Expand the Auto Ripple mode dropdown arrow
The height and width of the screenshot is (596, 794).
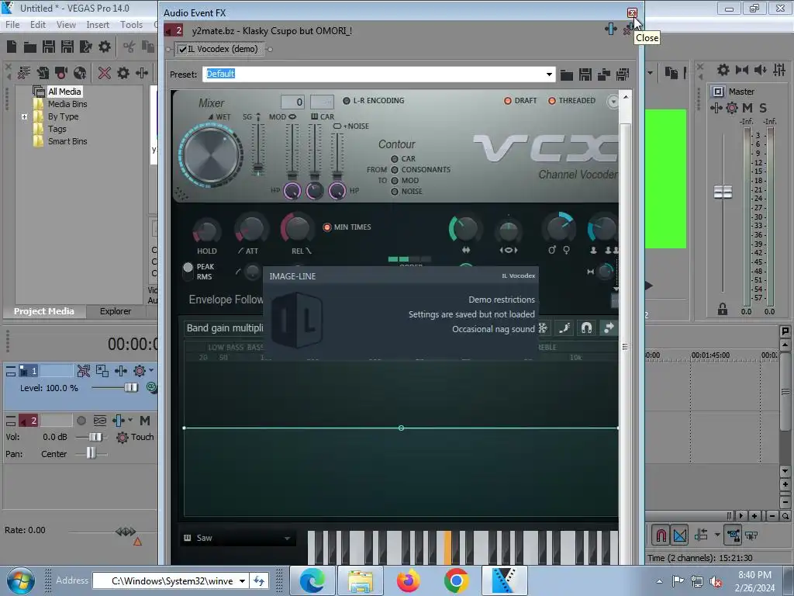tap(717, 535)
